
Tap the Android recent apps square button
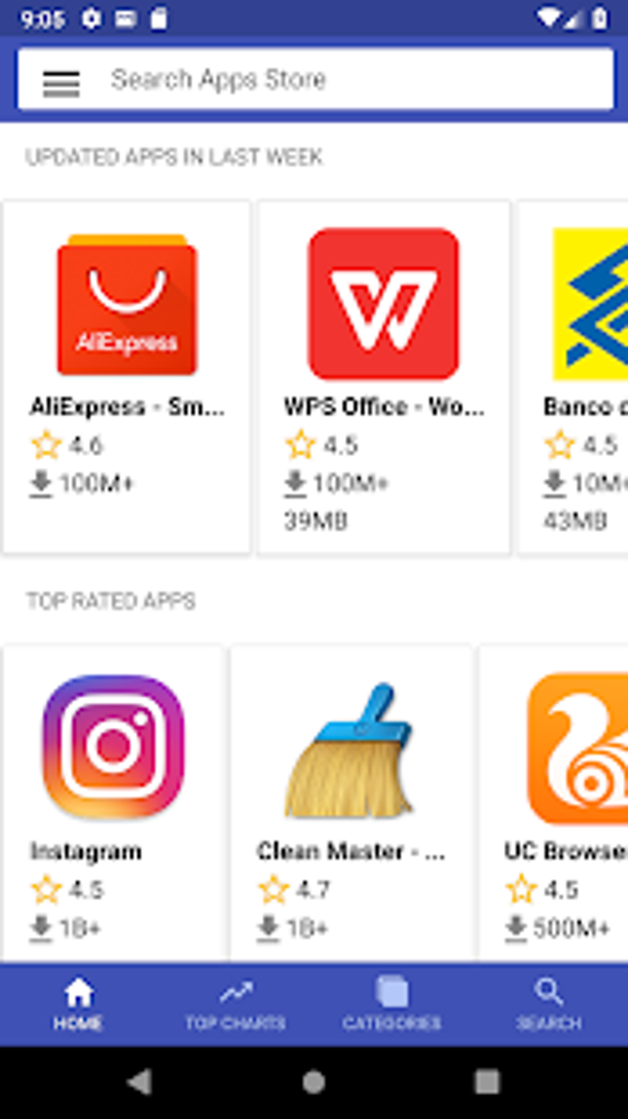coord(487,1081)
